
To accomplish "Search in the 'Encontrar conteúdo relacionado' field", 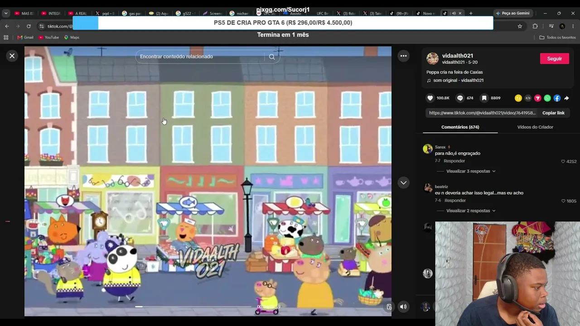I will pyautogui.click(x=200, y=57).
